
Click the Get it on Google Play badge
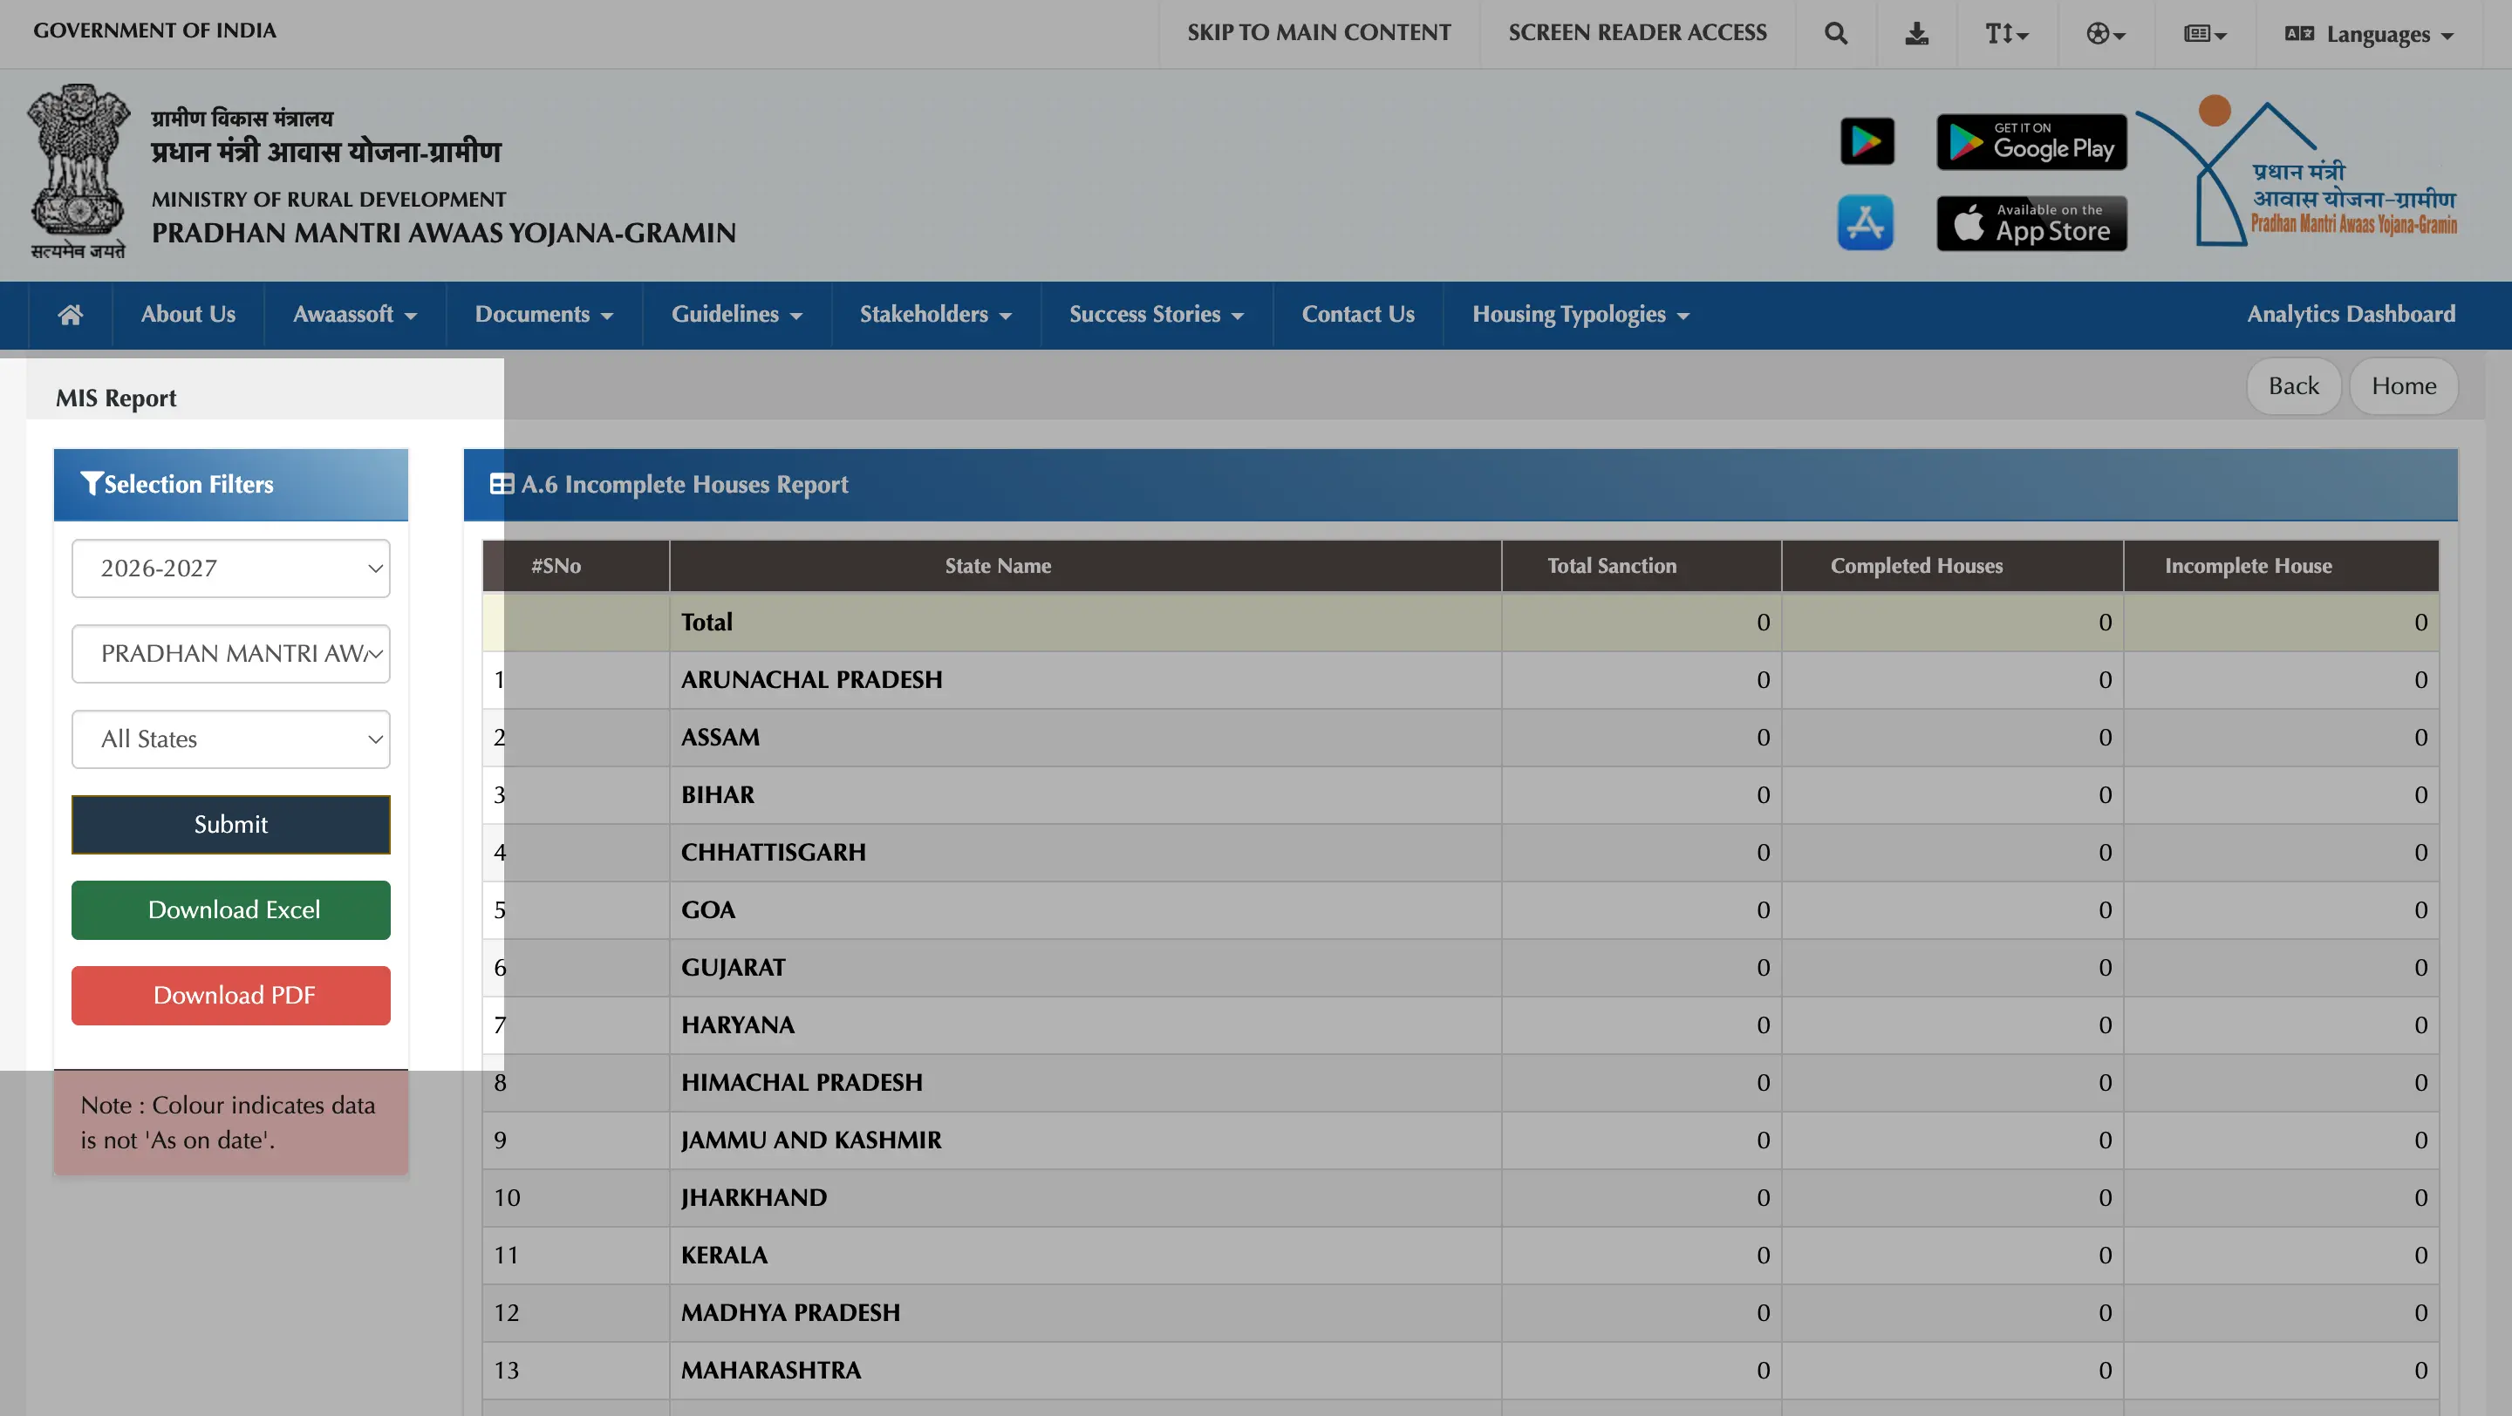pyautogui.click(x=2031, y=142)
